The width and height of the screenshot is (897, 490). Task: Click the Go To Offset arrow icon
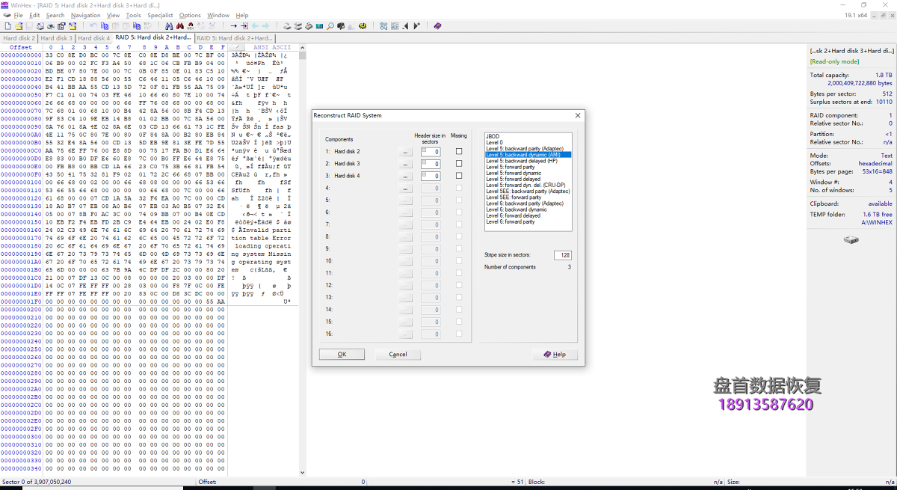pyautogui.click(x=234, y=26)
